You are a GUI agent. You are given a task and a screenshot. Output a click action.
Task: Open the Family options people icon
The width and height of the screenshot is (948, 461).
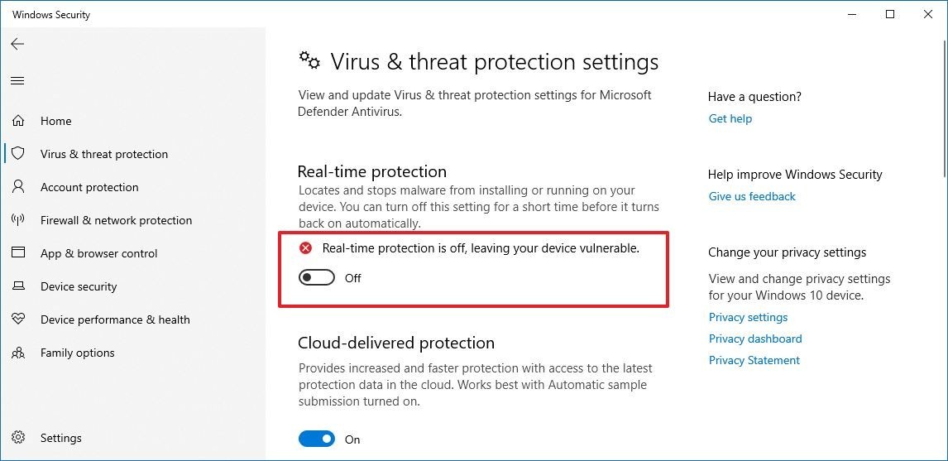18,352
